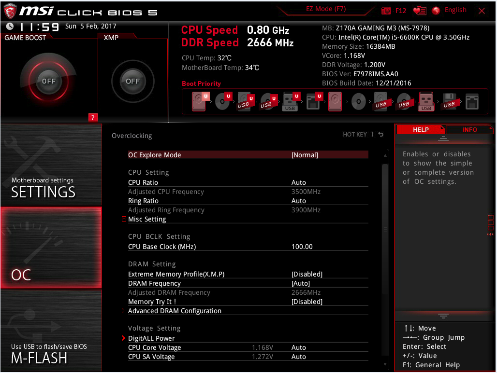Viewport: 497px width, 373px height.
Task: Select the UEFI USB hard disk boot icon
Action: pyautogui.click(x=246, y=101)
